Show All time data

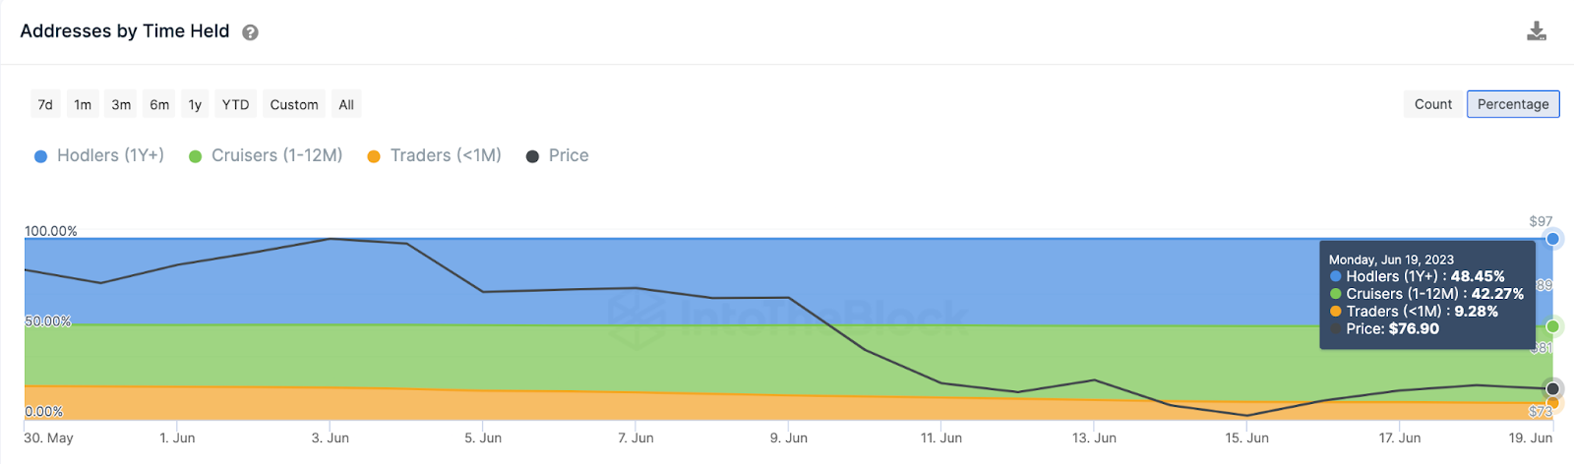346,104
